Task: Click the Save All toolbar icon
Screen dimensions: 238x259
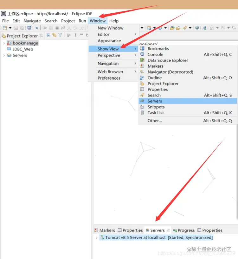Action: coord(22,28)
